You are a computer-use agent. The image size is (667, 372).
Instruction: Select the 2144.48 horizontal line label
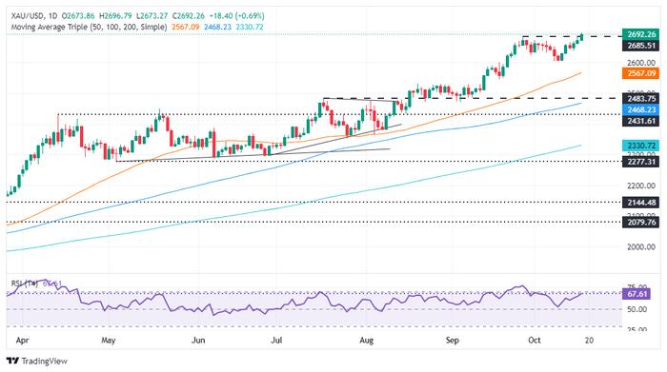click(x=641, y=203)
